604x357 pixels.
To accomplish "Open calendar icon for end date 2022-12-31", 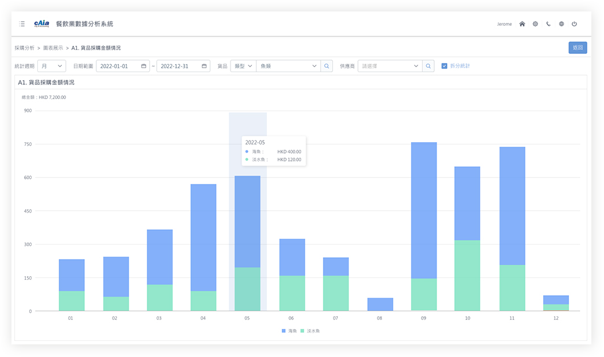I will (x=204, y=66).
